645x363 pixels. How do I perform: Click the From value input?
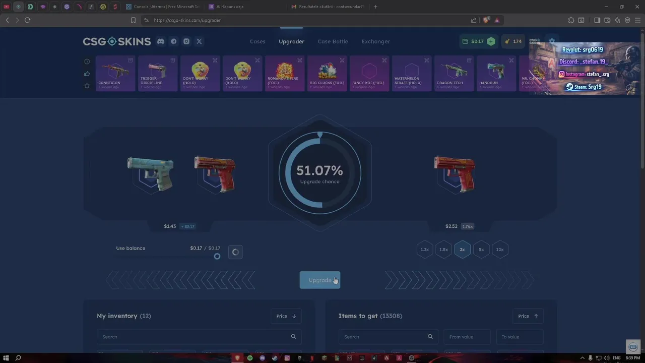click(467, 337)
